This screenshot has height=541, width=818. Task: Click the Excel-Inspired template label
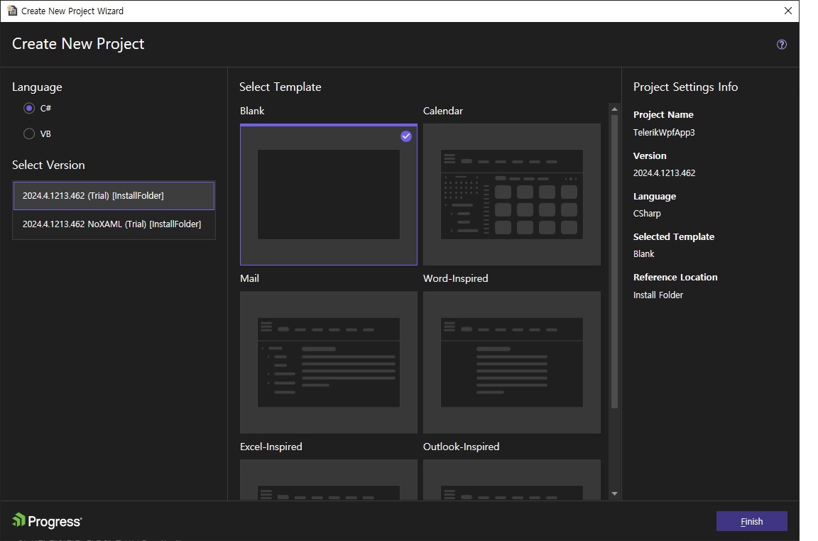[x=271, y=447]
